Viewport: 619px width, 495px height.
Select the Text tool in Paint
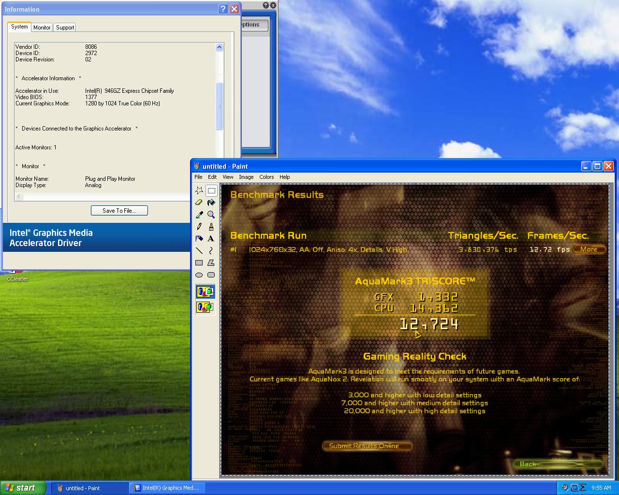coord(211,239)
